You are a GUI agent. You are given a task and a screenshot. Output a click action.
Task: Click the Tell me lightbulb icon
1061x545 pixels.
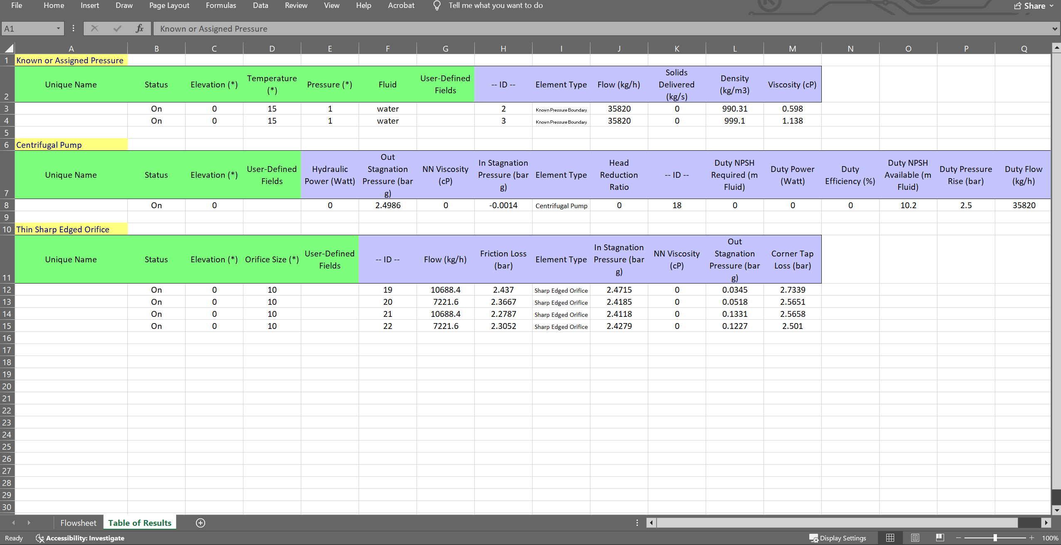point(436,5)
